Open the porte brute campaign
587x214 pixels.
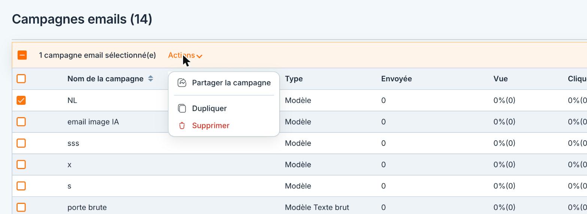click(87, 207)
